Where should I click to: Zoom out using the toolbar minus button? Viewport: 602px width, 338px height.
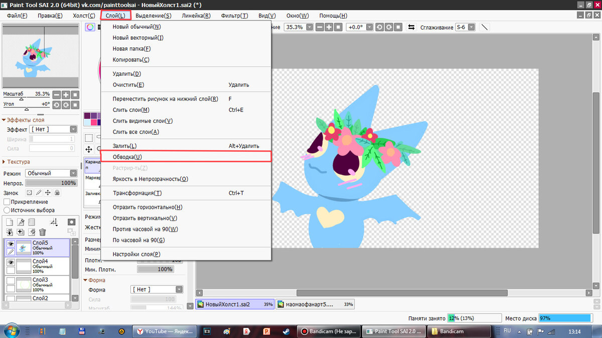pyautogui.click(x=319, y=27)
